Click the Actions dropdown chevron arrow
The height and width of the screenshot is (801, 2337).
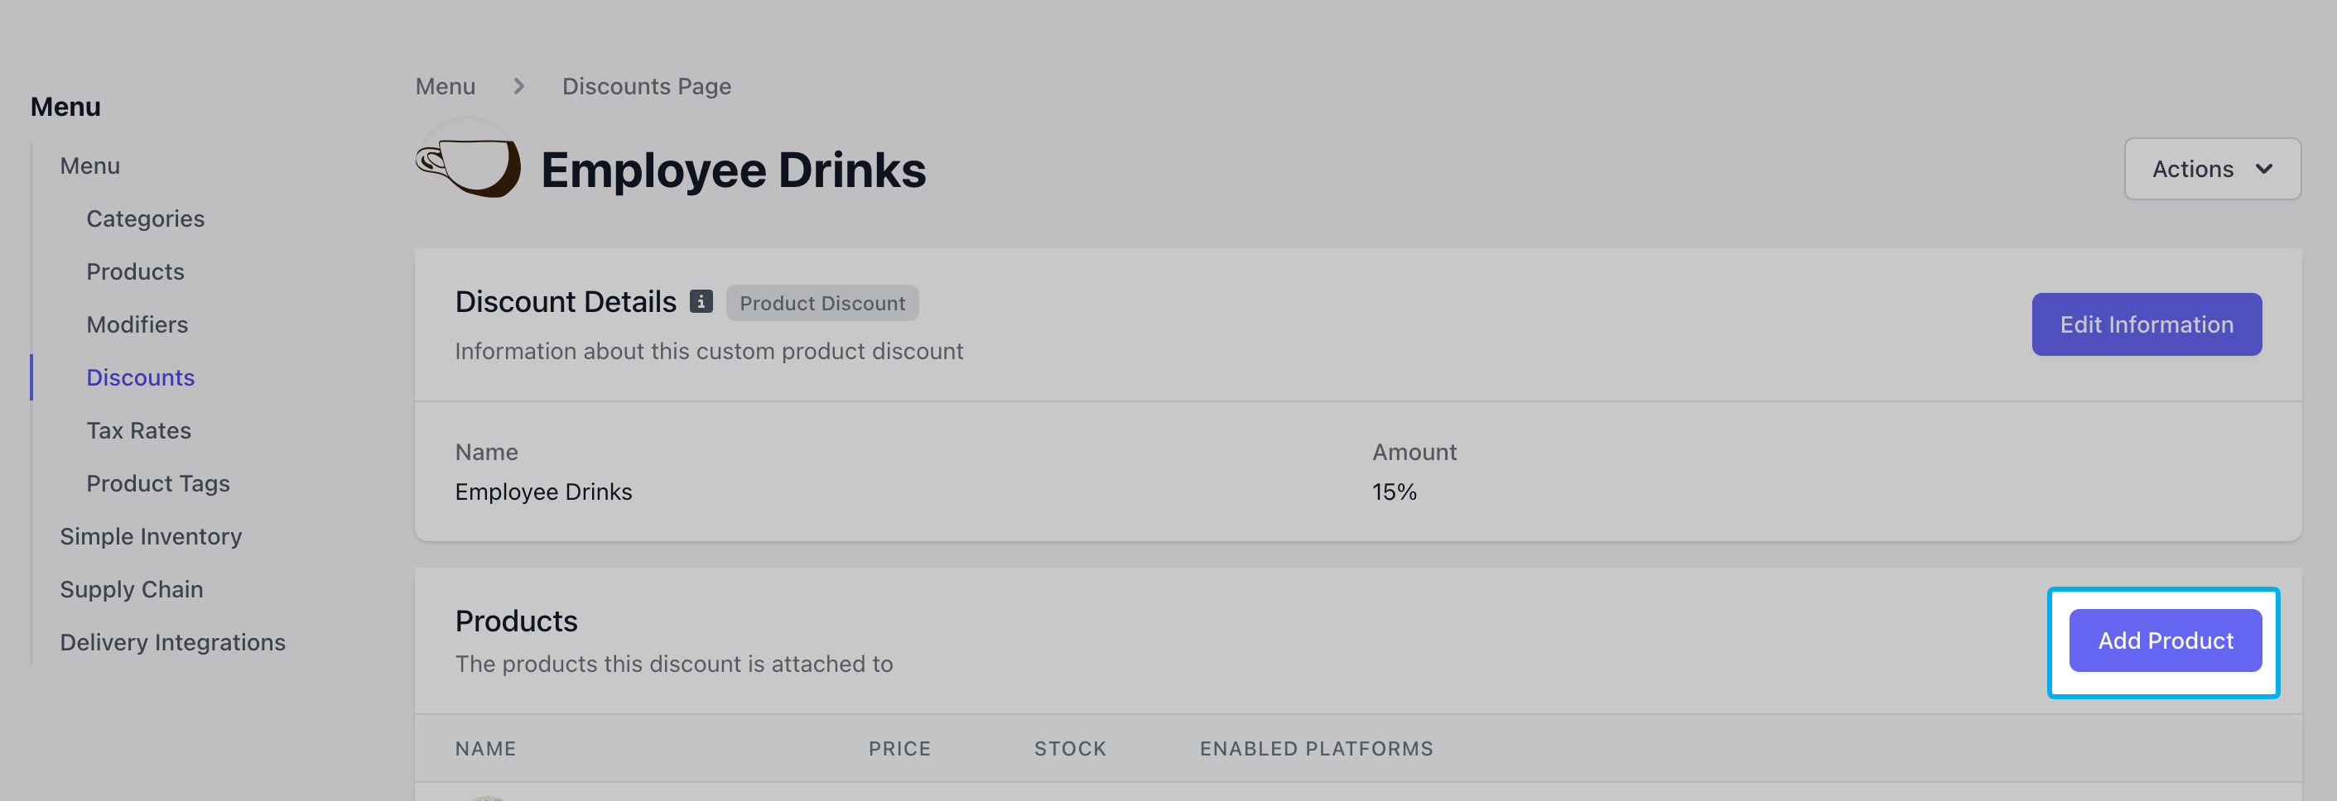[2264, 170]
